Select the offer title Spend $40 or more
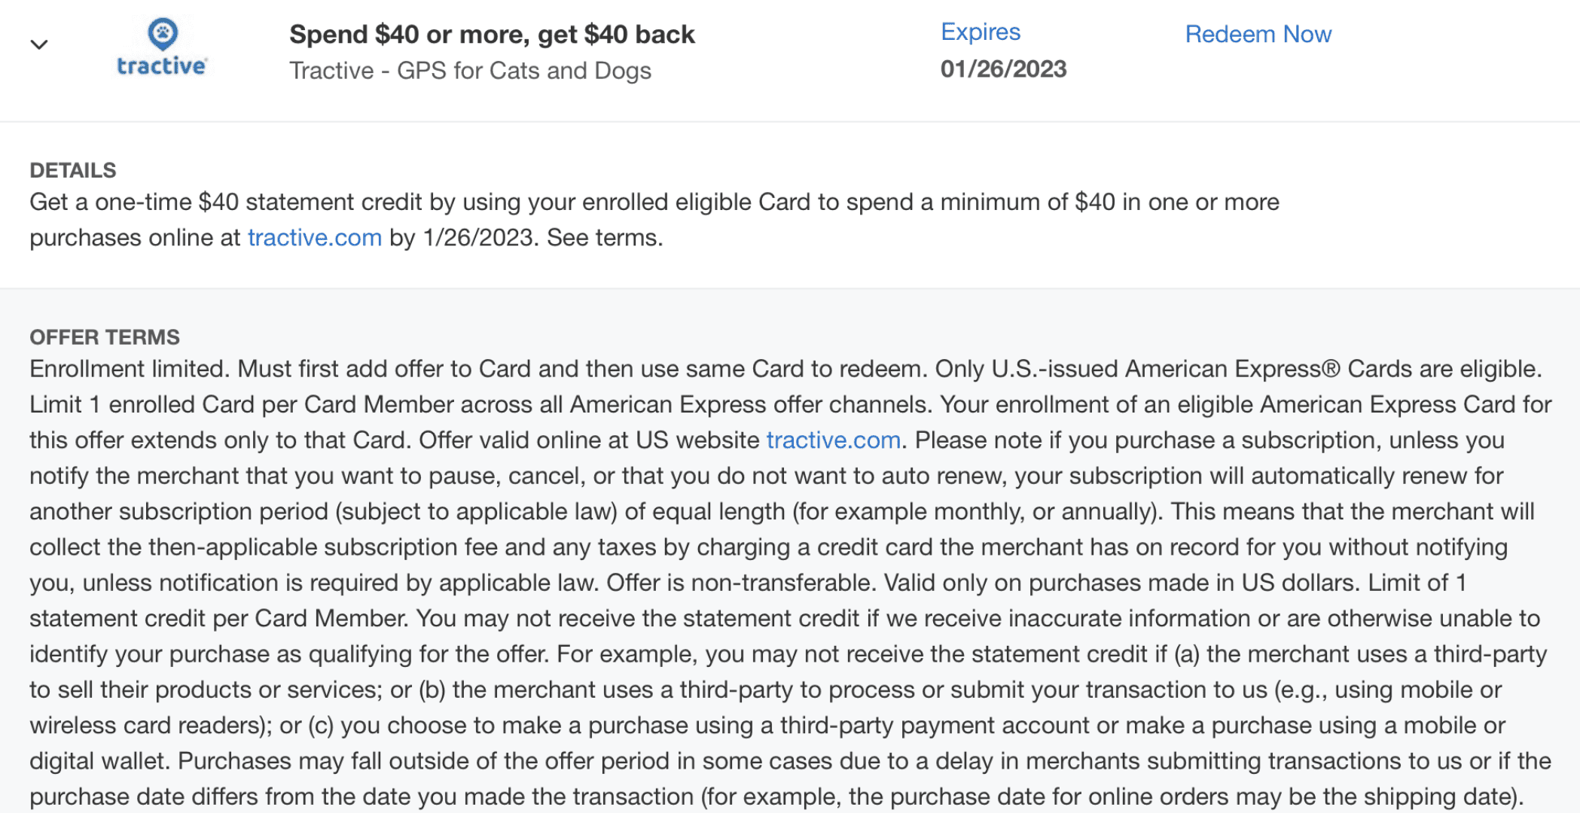1580x813 pixels. (492, 35)
